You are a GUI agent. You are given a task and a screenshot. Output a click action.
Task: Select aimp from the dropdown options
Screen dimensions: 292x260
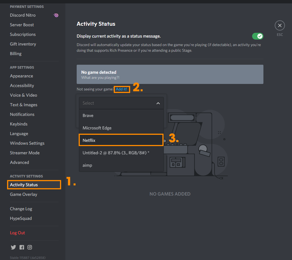[x=121, y=165]
